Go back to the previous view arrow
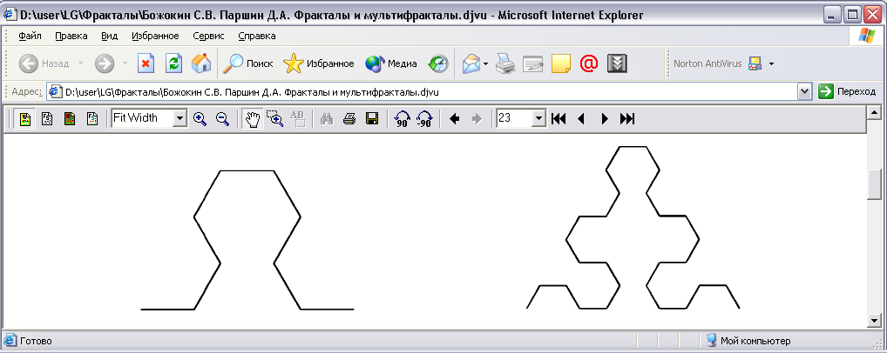The height and width of the screenshot is (353, 887). coord(454,118)
